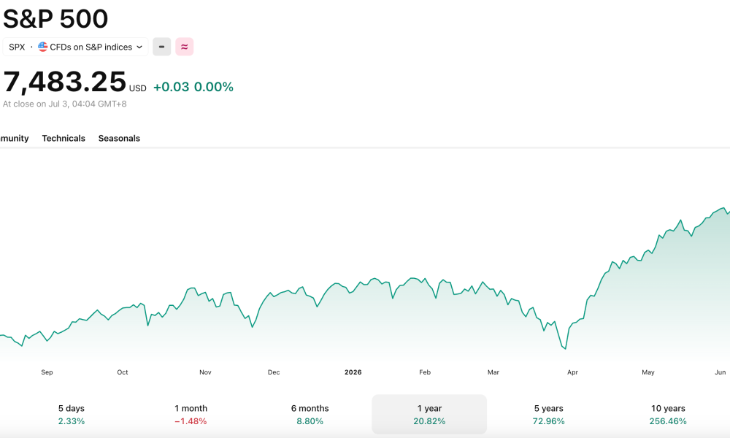The height and width of the screenshot is (438, 730).
Task: Click the Feb label on chart axis
Action: 425,372
